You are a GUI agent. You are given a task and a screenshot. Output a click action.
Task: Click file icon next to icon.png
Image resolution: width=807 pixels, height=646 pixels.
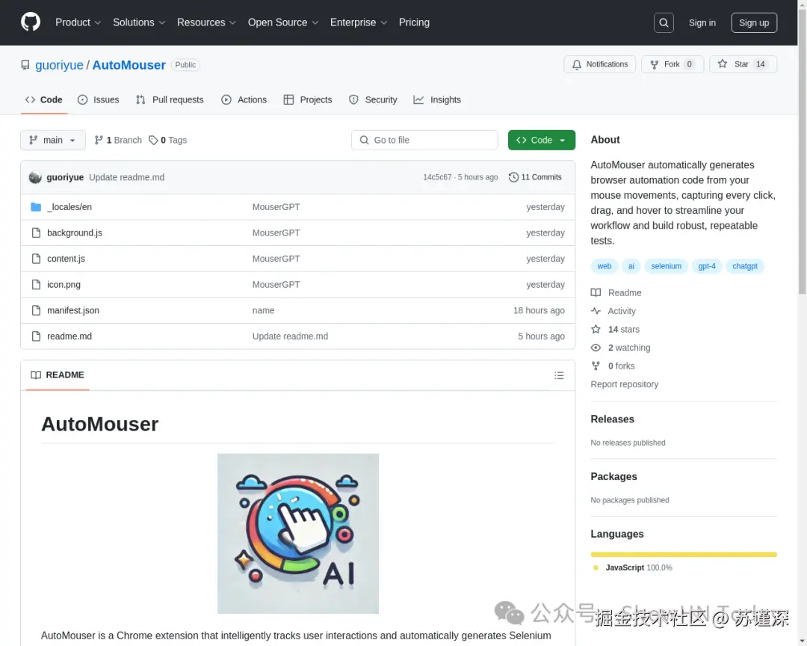pos(36,284)
